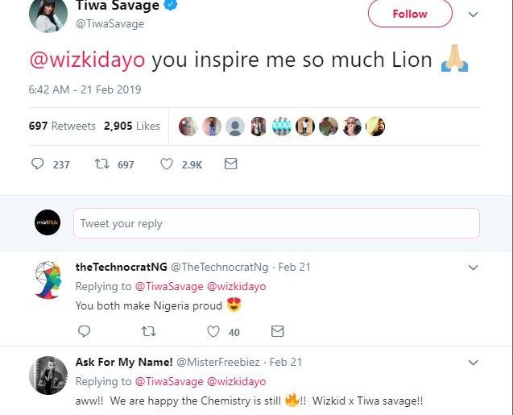The image size is (513, 415).
Task: Click the first liker avatar thumbnail
Action: pyautogui.click(x=188, y=126)
